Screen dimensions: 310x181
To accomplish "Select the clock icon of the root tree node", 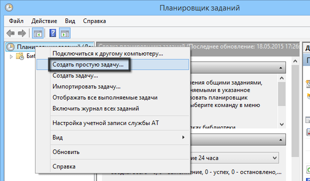I will click(10, 47).
